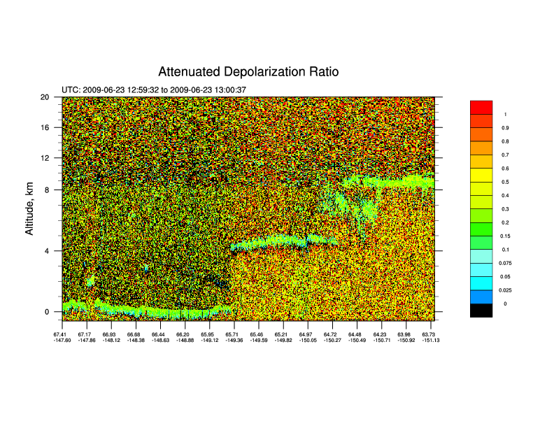554x428 pixels.
Task: Click the 20 km altitude tick label
Action: [x=45, y=97]
